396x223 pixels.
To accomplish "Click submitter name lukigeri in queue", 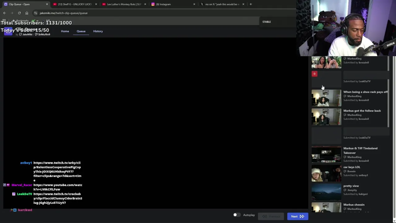I will (363, 194).
